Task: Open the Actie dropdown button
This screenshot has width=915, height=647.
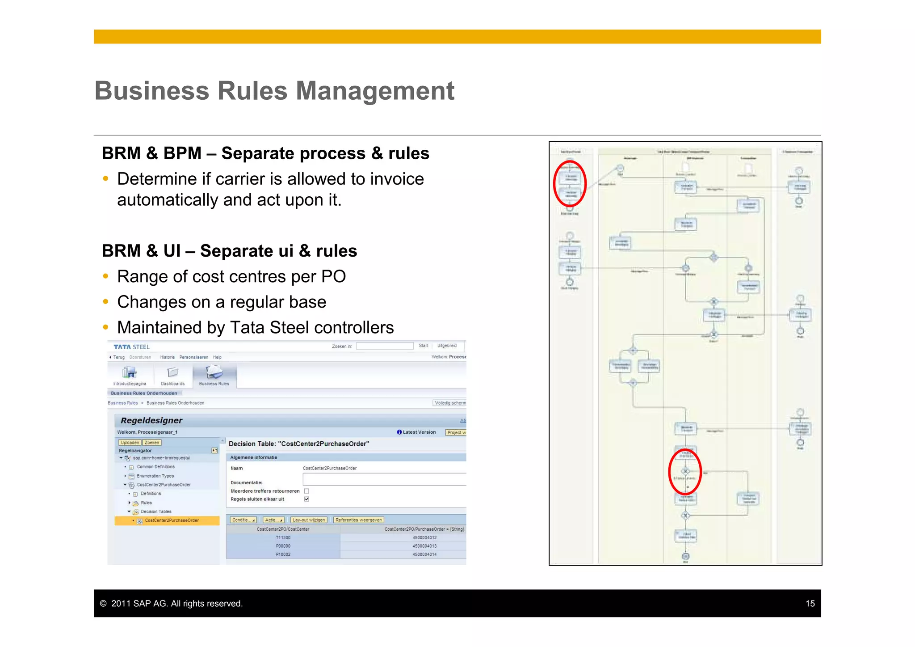Action: (273, 520)
